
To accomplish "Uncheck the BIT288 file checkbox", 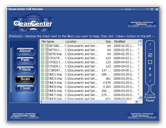I will pos(42,46).
